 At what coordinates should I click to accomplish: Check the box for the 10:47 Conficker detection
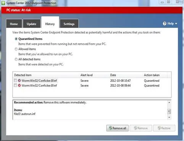click(x=15, y=80)
